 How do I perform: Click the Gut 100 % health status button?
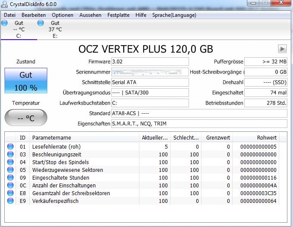point(26,81)
